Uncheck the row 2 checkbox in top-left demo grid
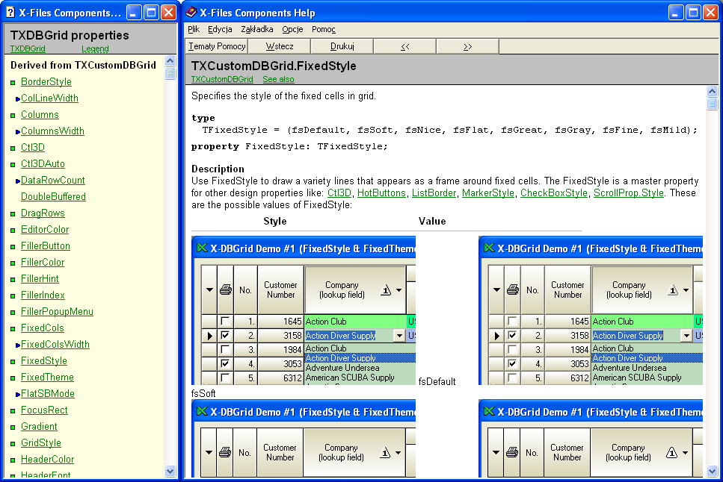723x482 pixels. tap(225, 336)
